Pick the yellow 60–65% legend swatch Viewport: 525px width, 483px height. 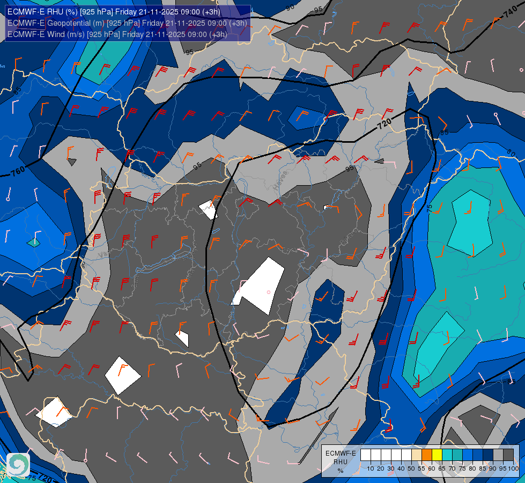pos(437,455)
